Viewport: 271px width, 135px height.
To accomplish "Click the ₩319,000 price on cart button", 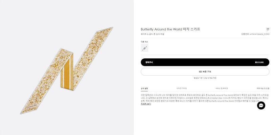I will 259,62.
